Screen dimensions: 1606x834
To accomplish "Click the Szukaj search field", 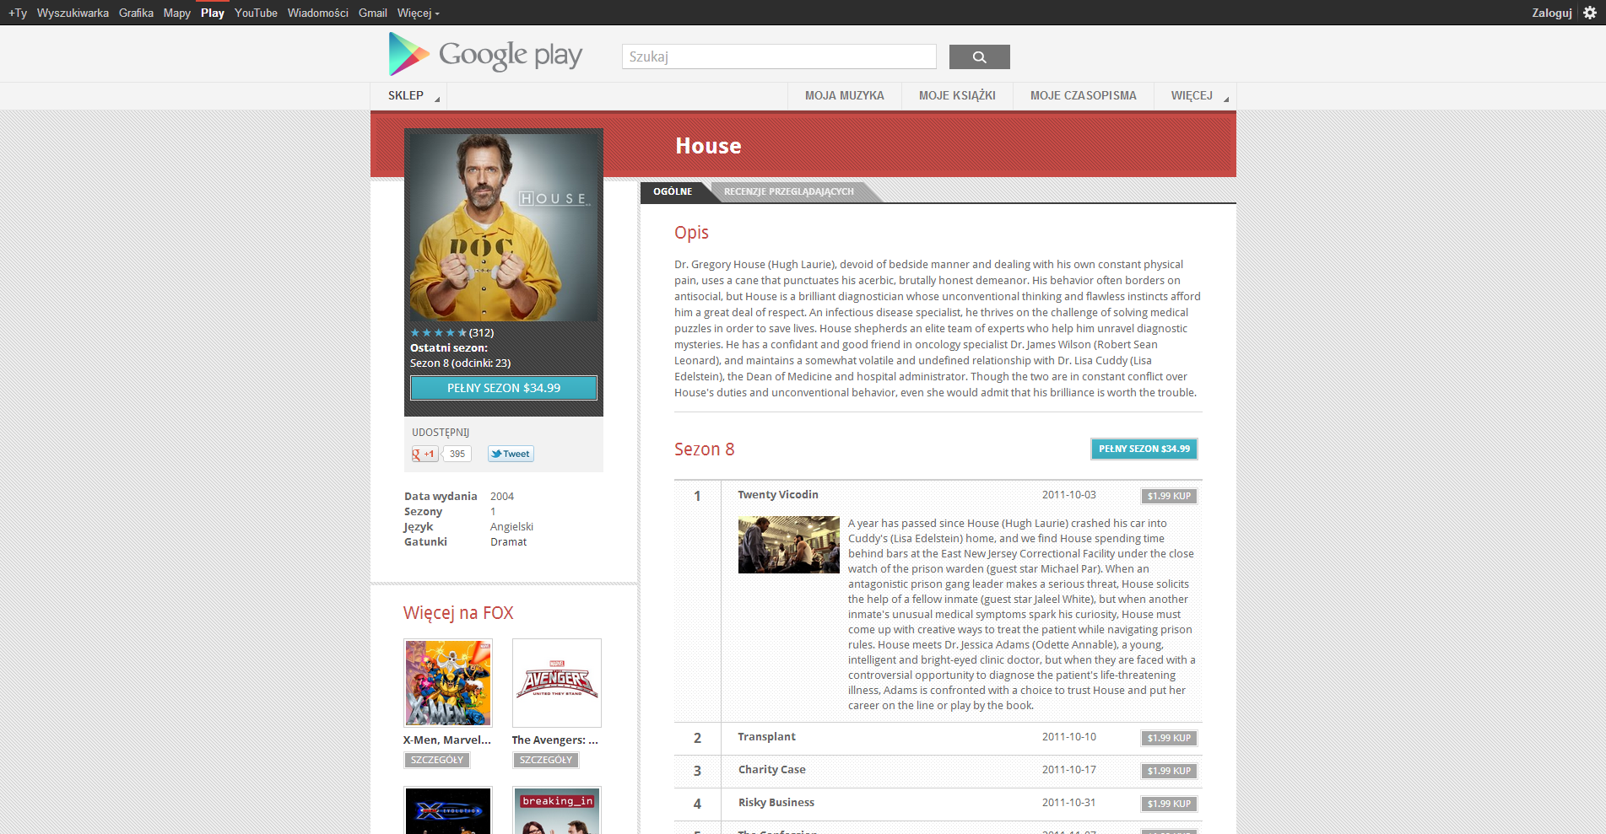I will (779, 56).
